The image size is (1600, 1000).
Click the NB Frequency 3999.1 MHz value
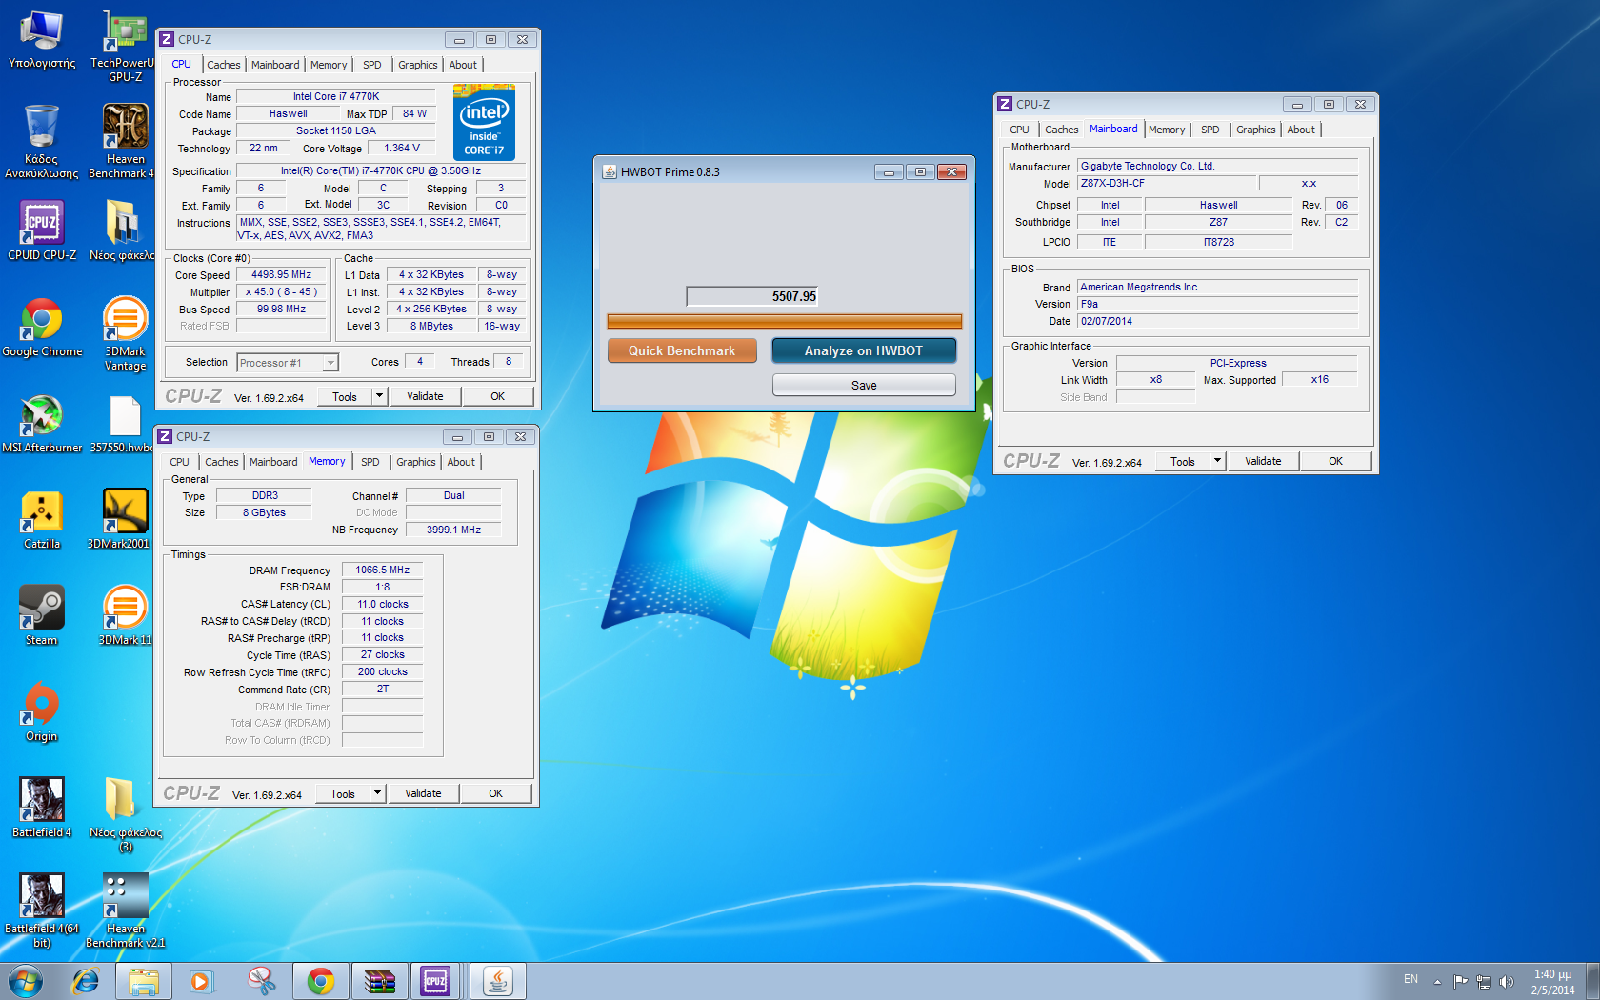[453, 530]
